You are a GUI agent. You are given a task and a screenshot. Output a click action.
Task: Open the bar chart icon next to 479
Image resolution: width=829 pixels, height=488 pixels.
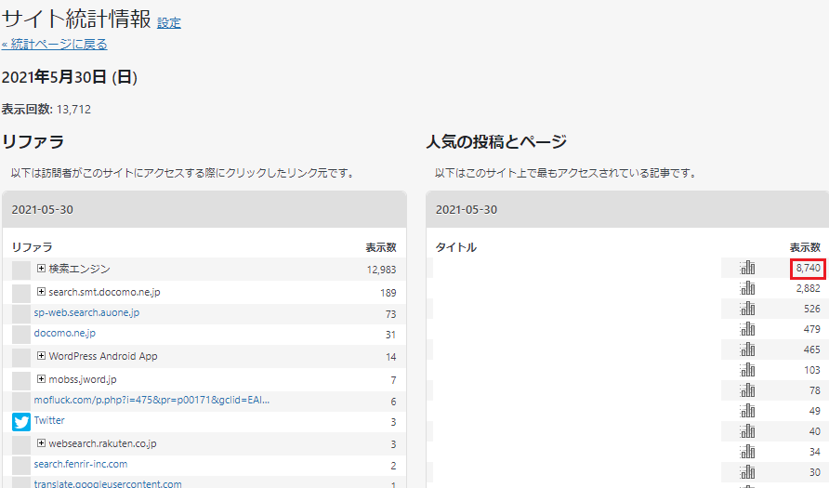point(747,330)
